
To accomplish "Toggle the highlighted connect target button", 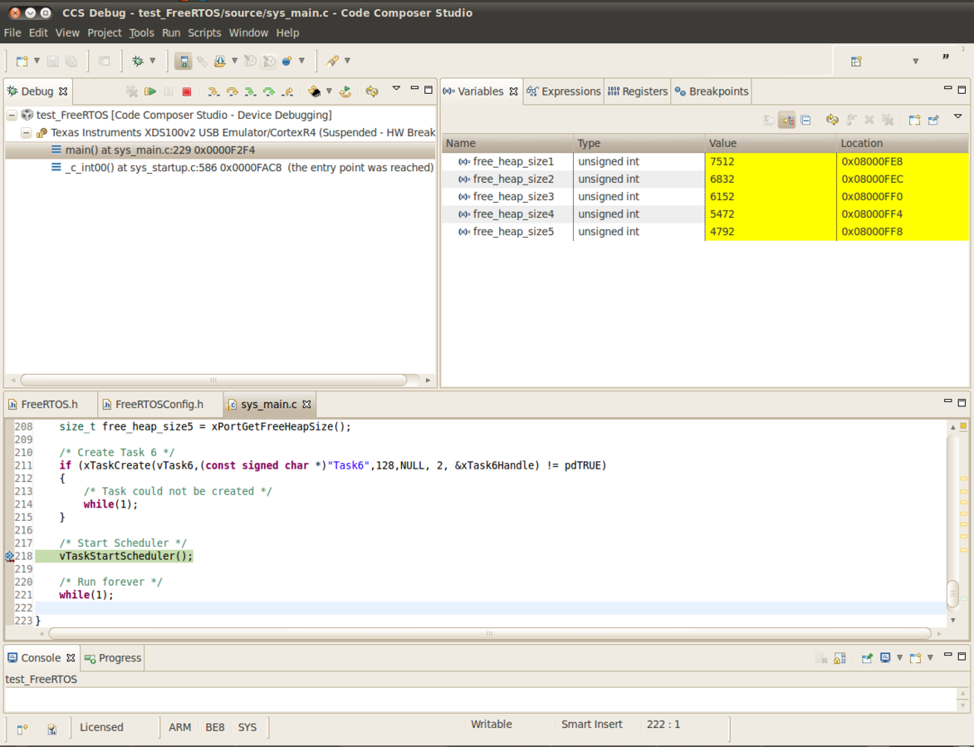I will (x=183, y=61).
